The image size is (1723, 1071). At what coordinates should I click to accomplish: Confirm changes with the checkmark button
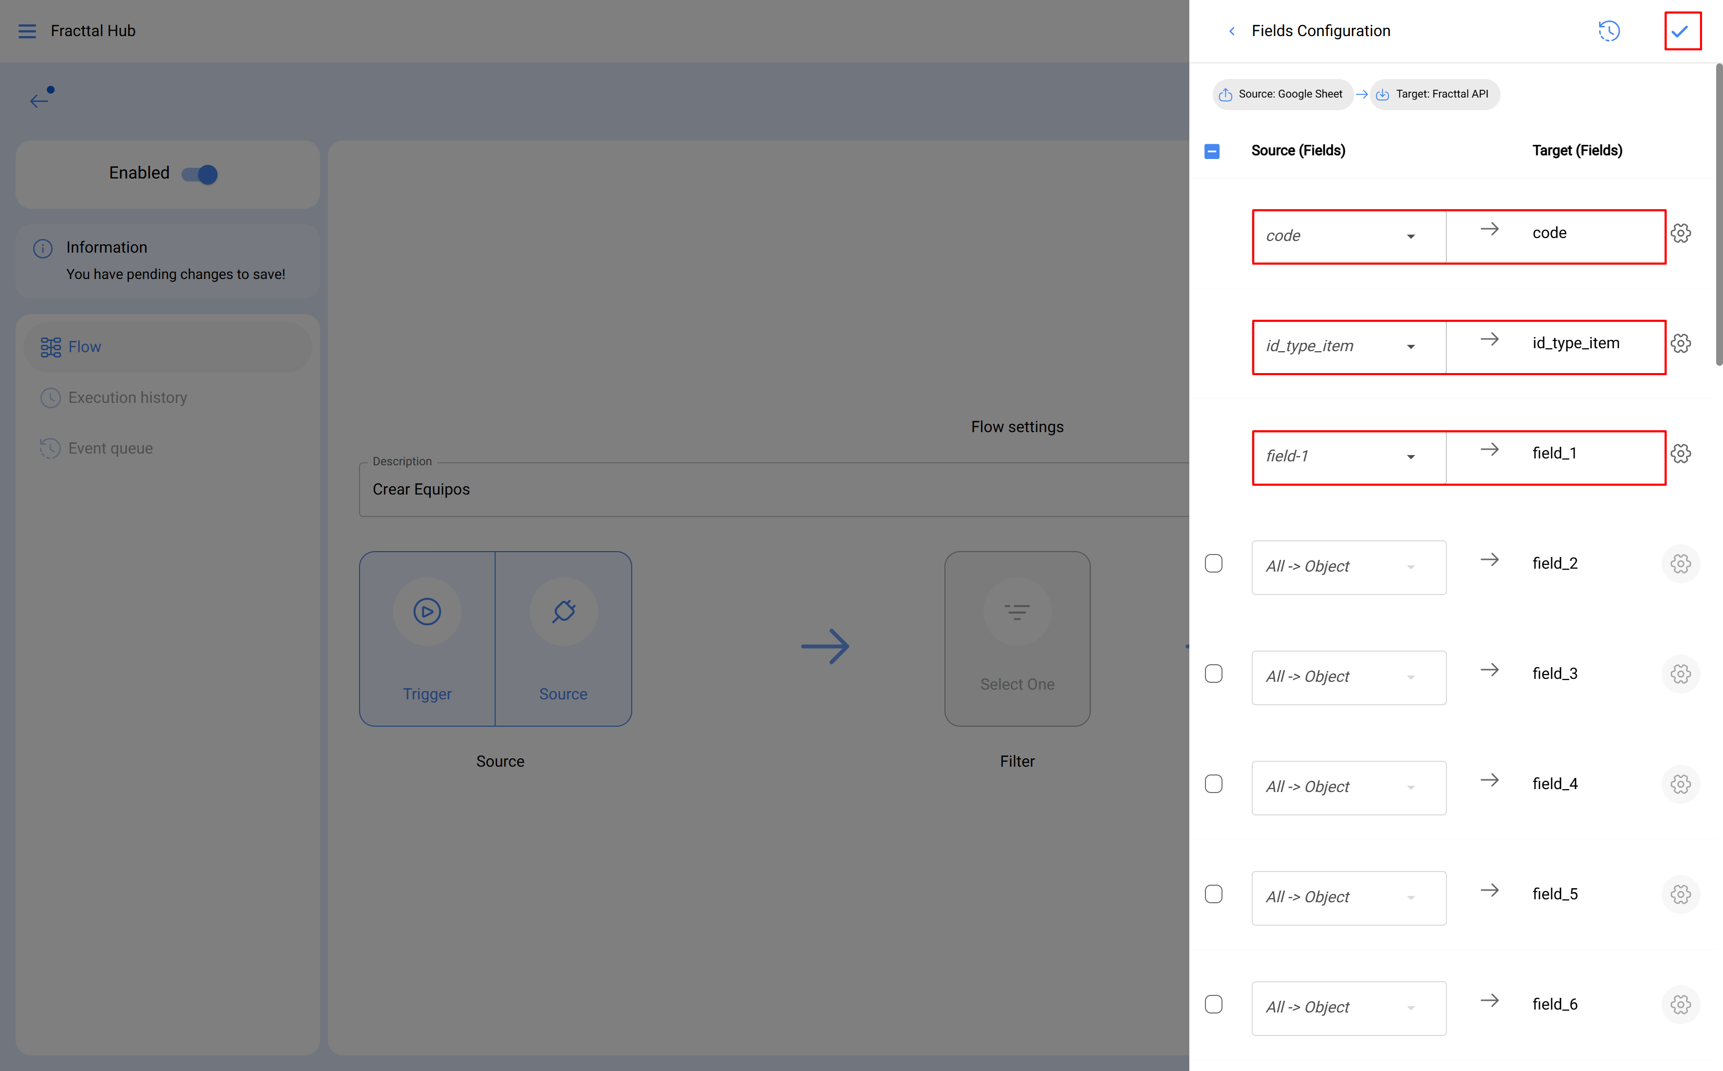point(1683,30)
